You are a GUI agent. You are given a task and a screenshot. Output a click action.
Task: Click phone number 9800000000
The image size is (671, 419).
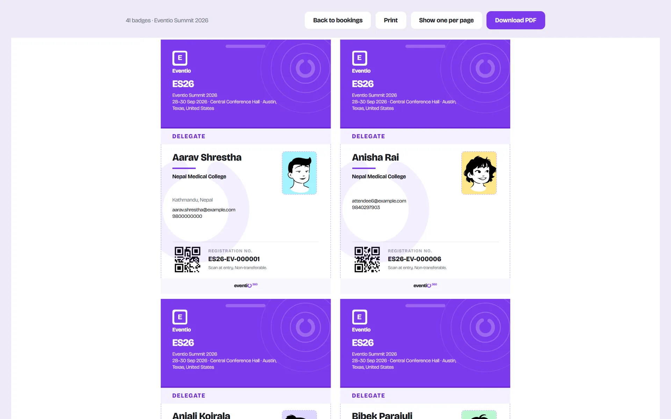pyautogui.click(x=187, y=216)
